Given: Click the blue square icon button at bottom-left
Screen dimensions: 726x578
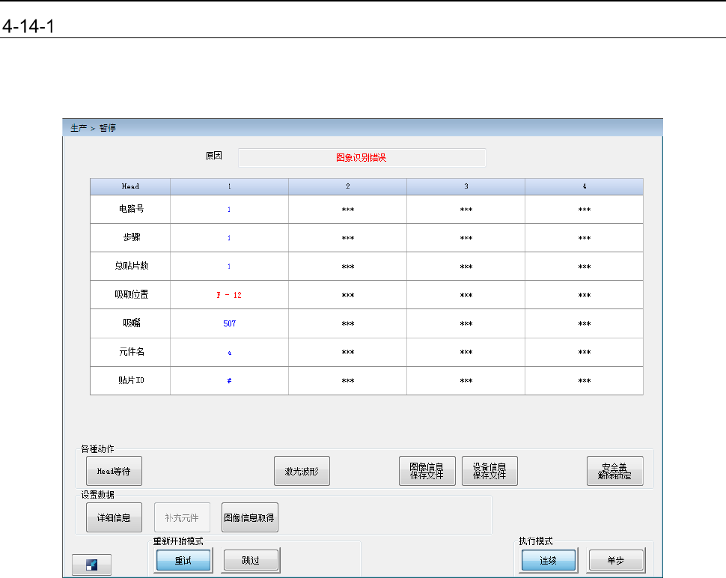Looking at the screenshot, I should click(91, 565).
